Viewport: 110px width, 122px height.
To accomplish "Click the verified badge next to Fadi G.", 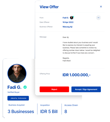I will pos(25,87).
